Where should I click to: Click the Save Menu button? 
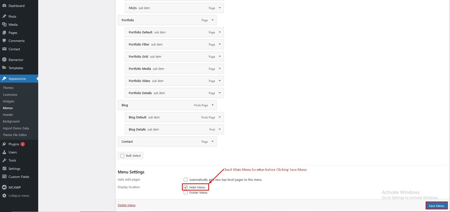click(436, 206)
